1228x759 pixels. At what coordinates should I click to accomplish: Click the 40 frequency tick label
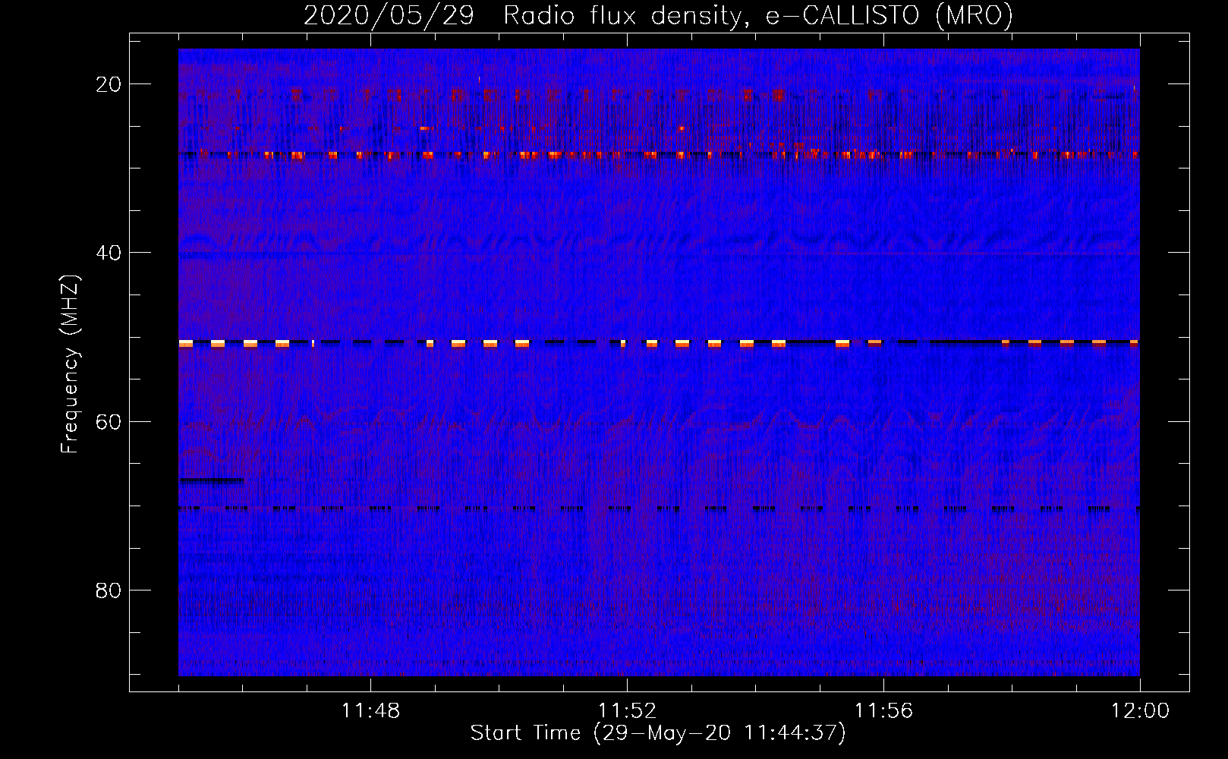[x=109, y=253]
